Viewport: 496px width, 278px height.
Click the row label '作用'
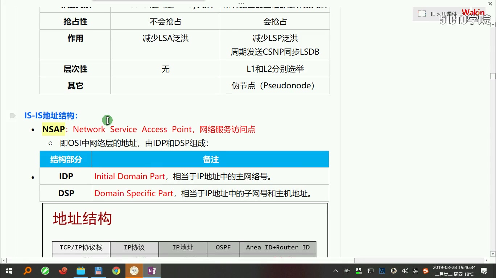pyautogui.click(x=75, y=38)
